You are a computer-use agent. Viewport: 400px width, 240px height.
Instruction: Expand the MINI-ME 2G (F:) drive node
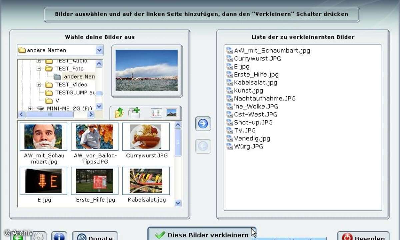pyautogui.click(x=30, y=108)
